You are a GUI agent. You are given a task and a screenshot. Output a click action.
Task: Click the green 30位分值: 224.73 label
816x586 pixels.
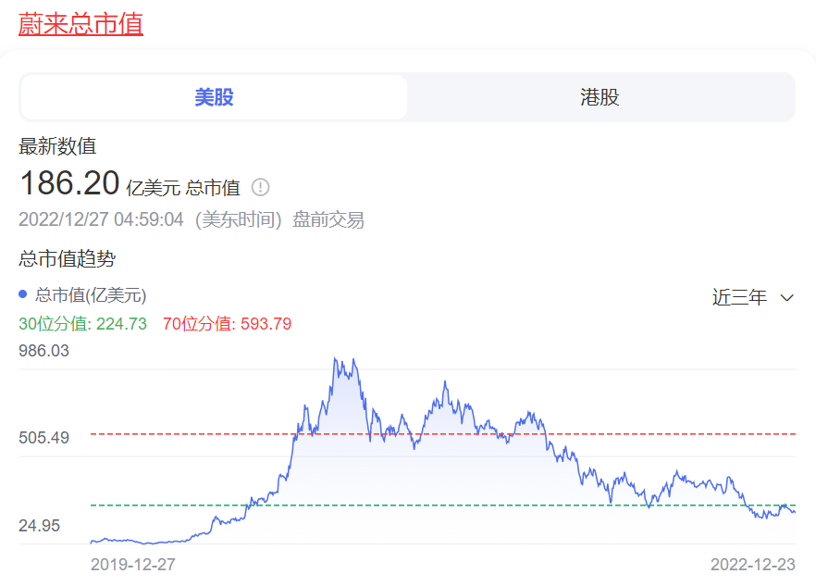tap(82, 324)
